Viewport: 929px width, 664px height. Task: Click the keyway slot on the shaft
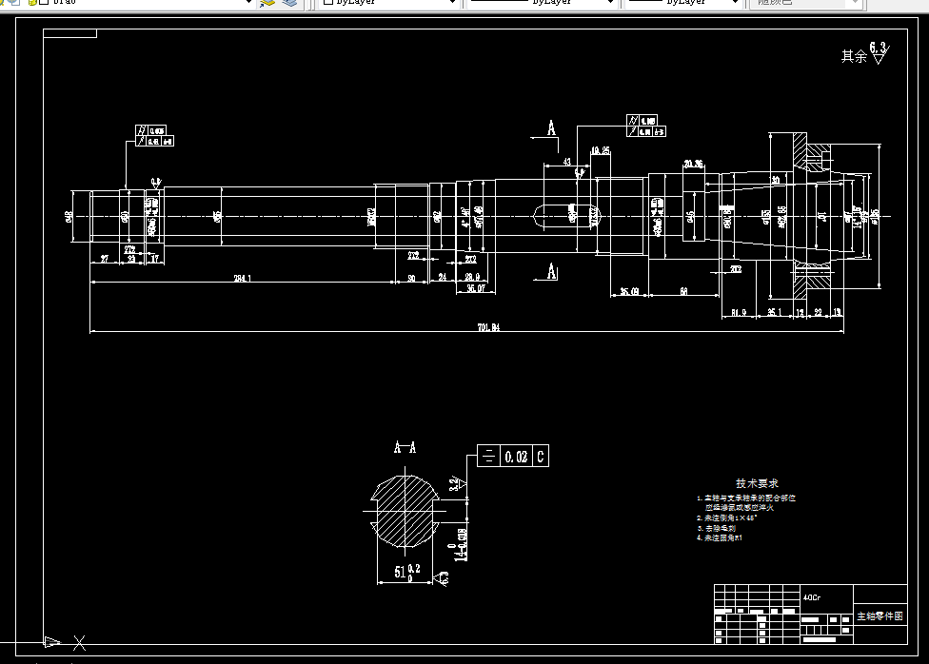(x=567, y=216)
